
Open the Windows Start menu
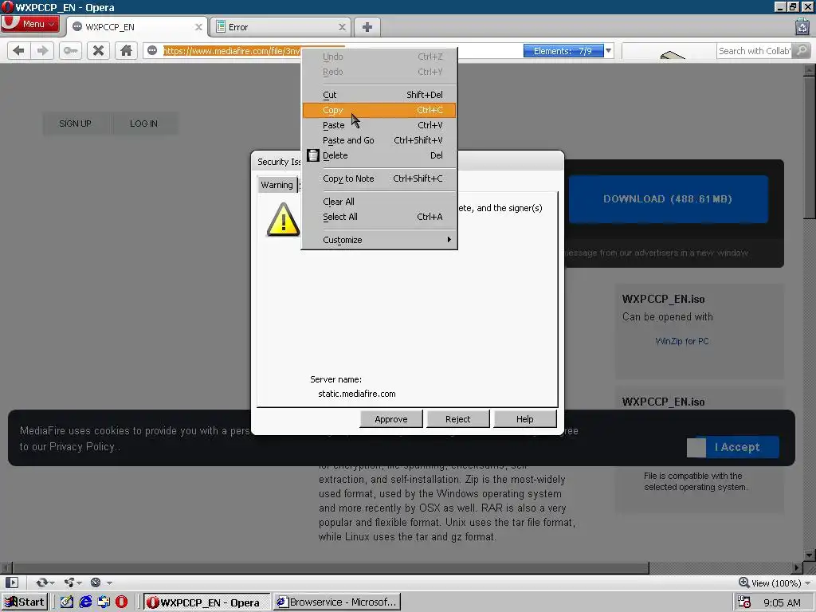click(25, 602)
